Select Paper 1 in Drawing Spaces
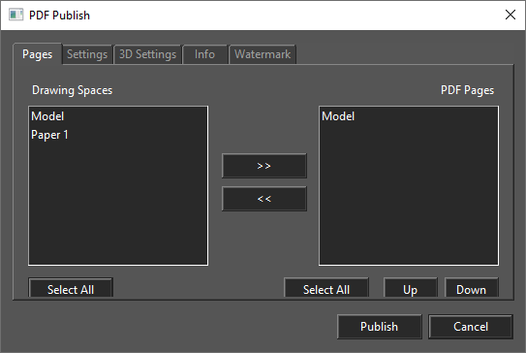This screenshot has height=353, width=526. click(x=118, y=135)
